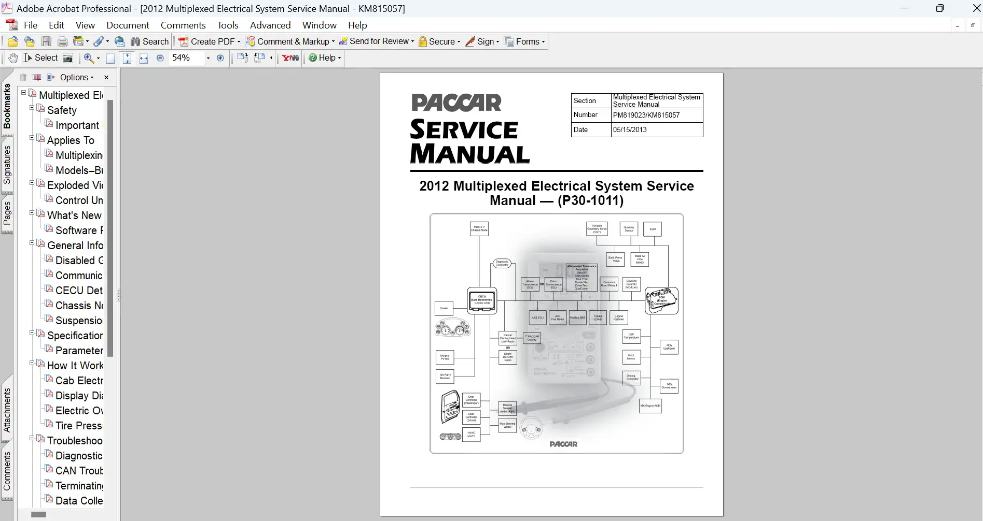Screen dimensions: 983x521
Task: Click the bookmarks panel horizontal scrollbar thumb
Action: [x=38, y=514]
